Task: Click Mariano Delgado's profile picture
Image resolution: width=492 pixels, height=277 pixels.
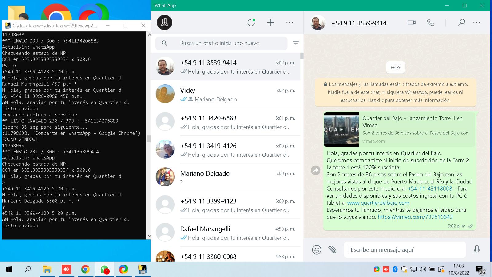Action: [x=165, y=177]
